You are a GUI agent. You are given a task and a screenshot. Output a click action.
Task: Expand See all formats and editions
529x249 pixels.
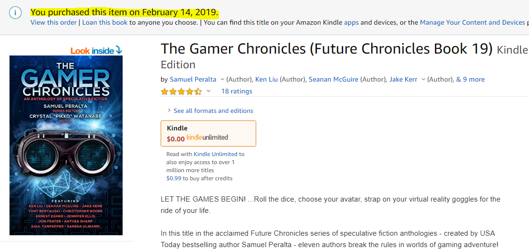pyautogui.click(x=210, y=111)
